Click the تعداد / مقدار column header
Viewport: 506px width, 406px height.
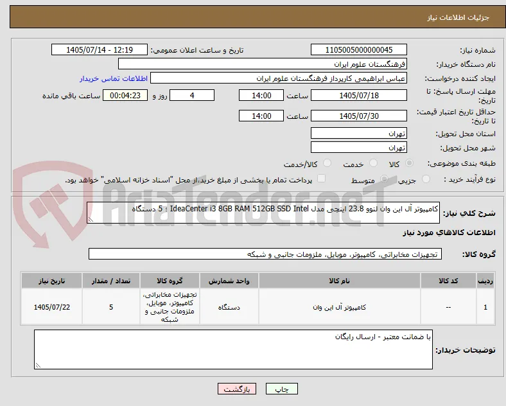(111, 281)
